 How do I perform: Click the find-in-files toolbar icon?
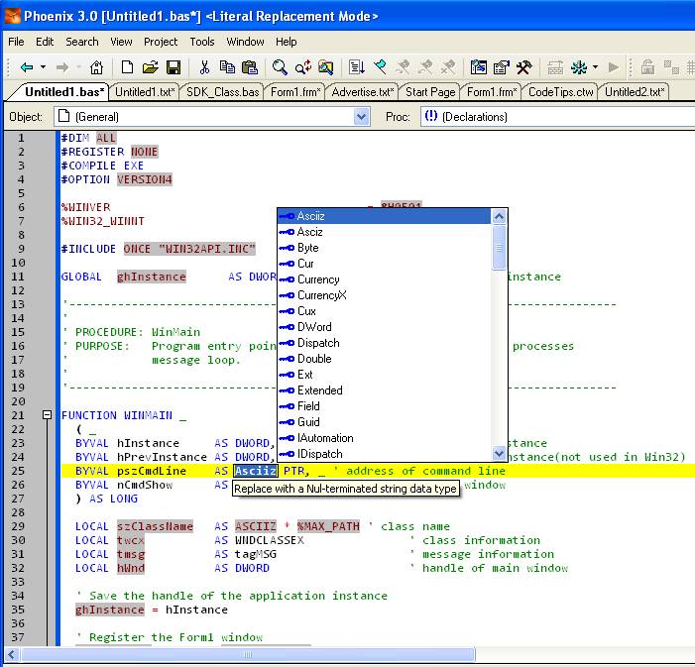point(326,67)
